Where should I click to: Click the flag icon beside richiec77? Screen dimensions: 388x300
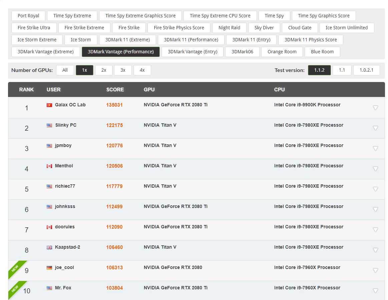pos(49,186)
